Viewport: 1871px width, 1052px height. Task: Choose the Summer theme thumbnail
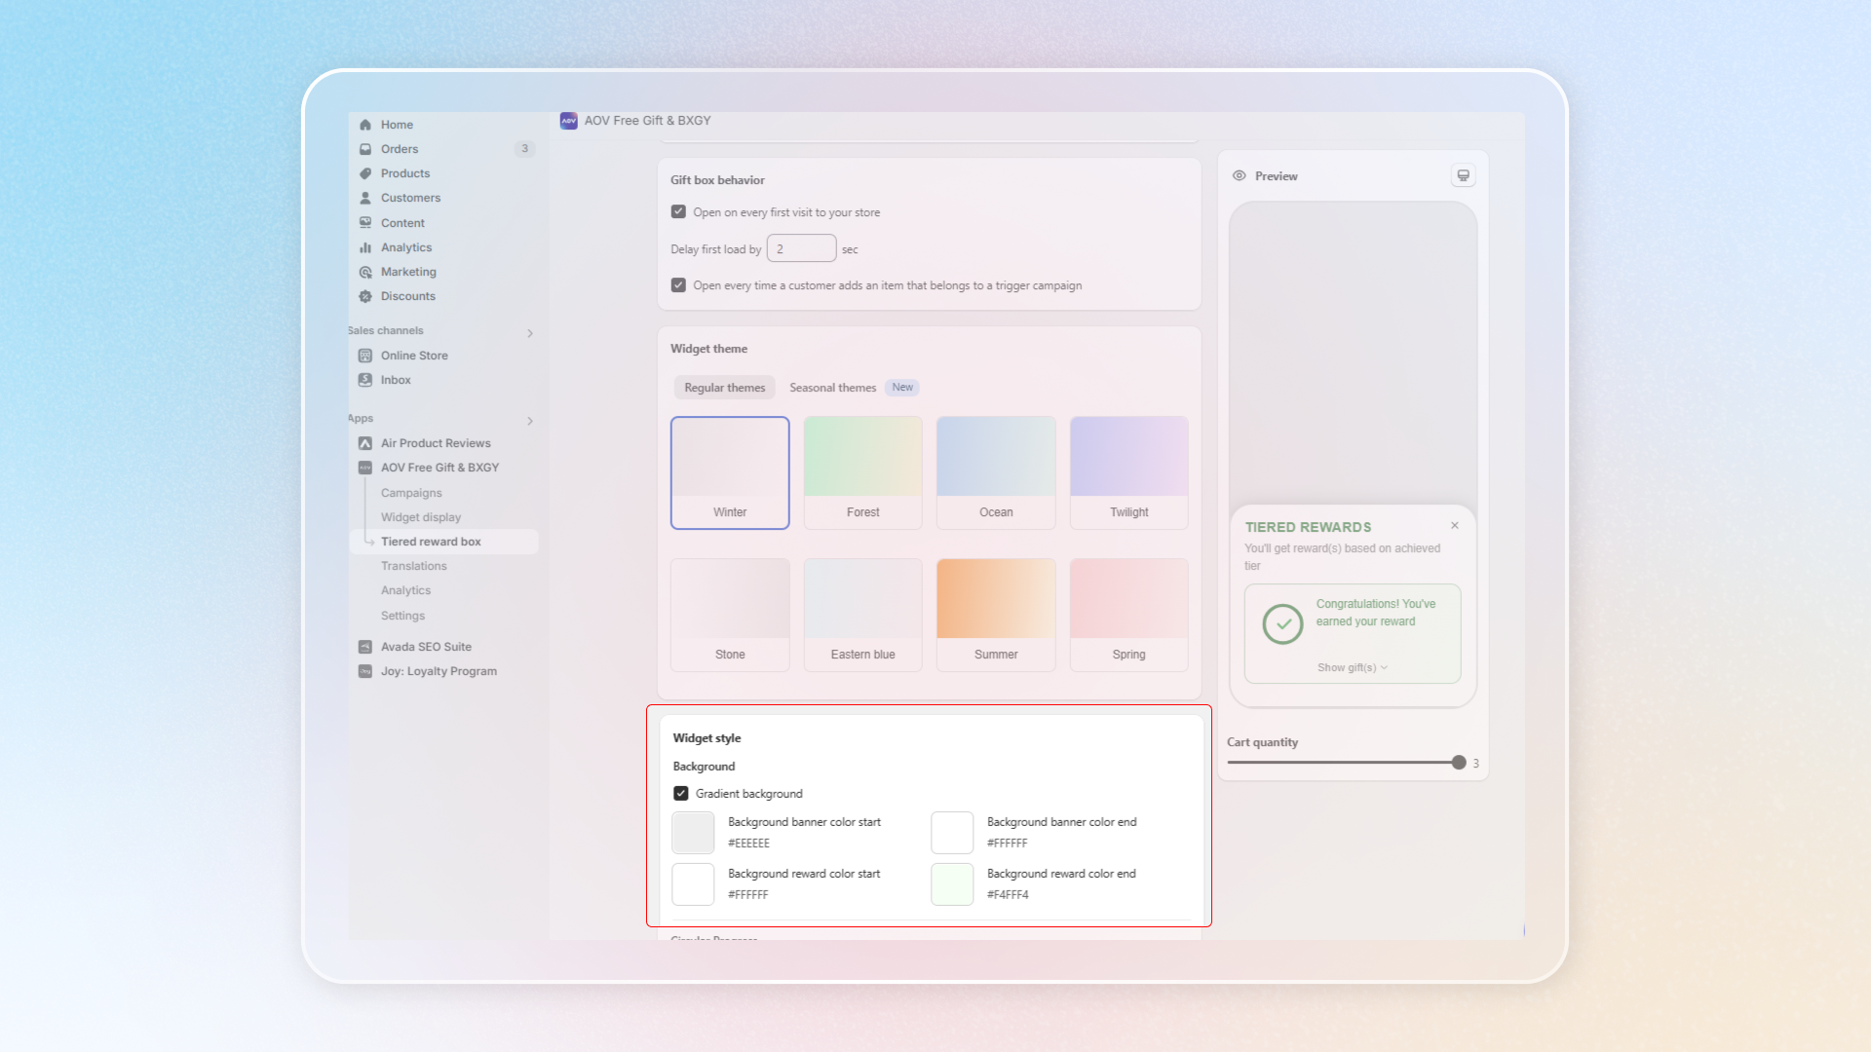click(x=996, y=614)
